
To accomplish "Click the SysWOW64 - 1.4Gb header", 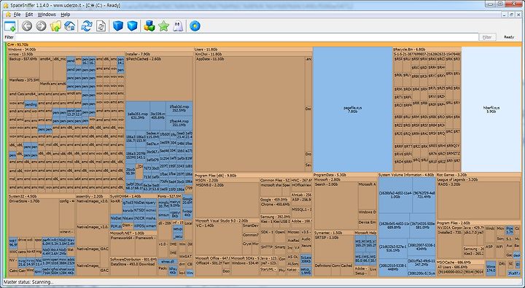I will [133, 196].
